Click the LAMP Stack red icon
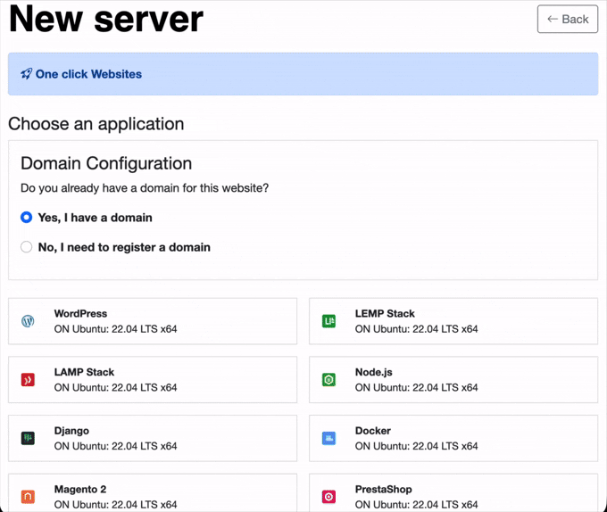Image resolution: width=607 pixels, height=512 pixels. (x=28, y=380)
